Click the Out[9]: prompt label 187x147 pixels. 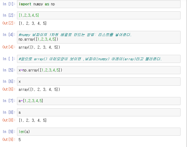[x=9, y=139]
